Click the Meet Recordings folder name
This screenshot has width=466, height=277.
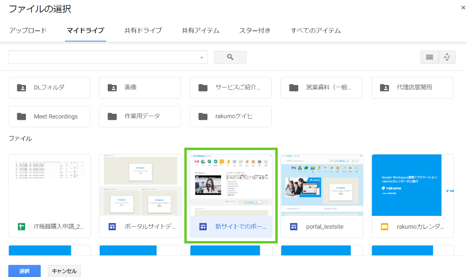tap(56, 117)
